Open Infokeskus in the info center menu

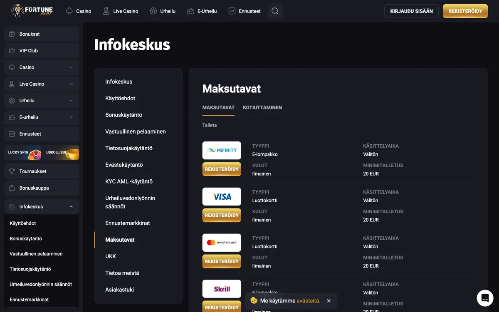click(x=119, y=82)
